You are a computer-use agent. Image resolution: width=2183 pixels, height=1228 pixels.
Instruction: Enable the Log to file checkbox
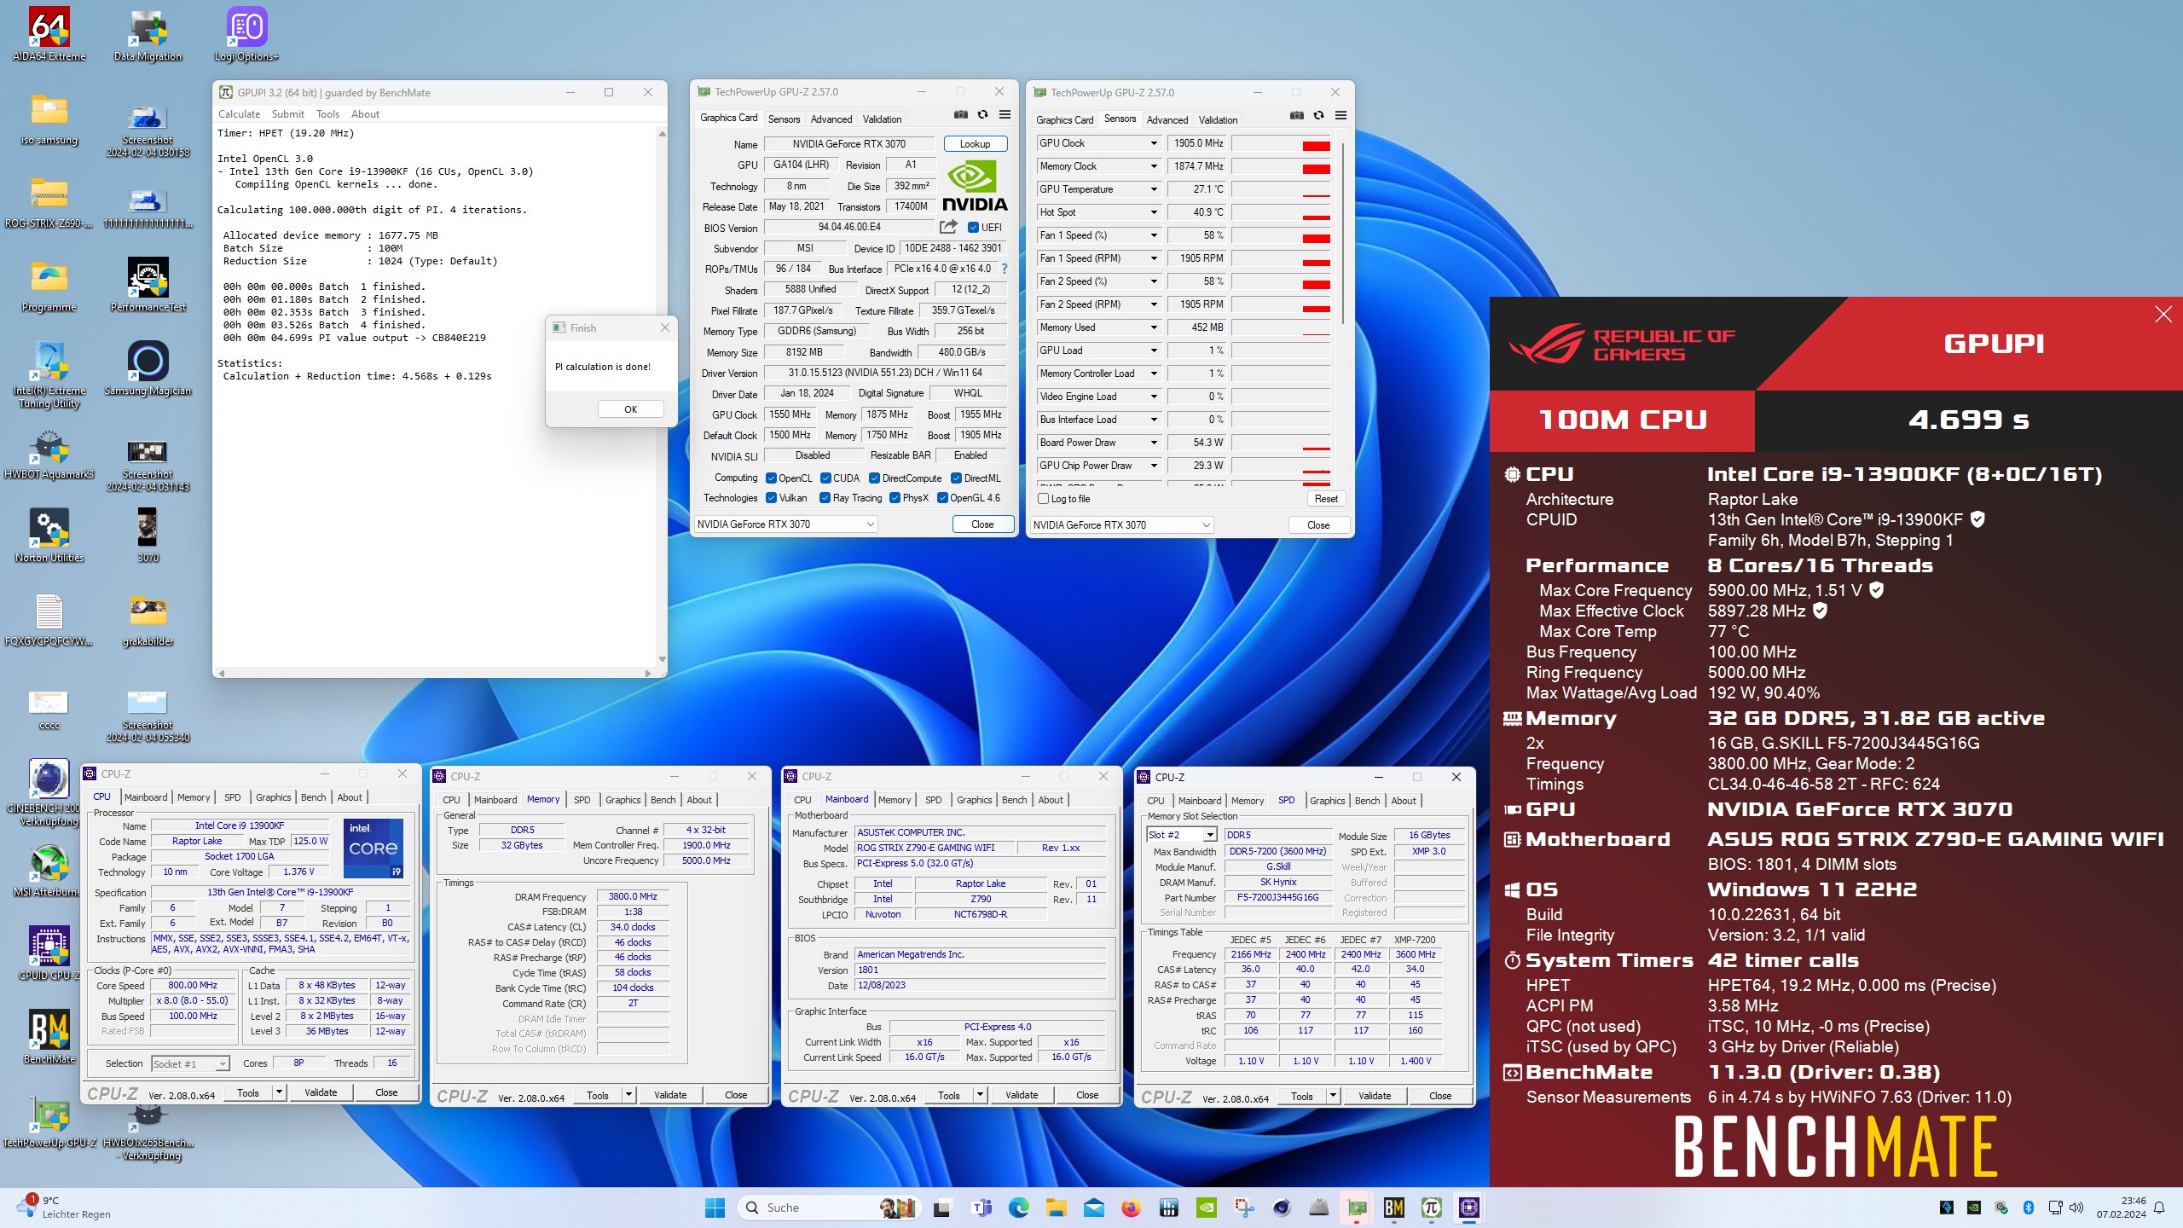(x=1043, y=499)
